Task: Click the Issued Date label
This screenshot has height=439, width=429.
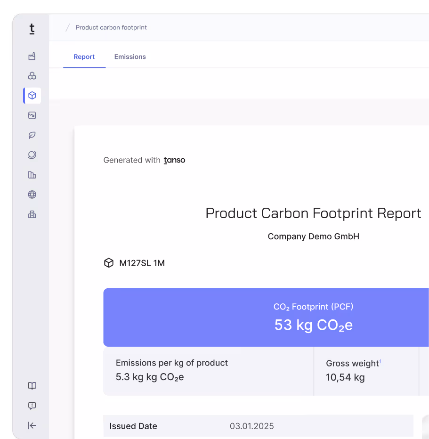Action: click(133, 426)
